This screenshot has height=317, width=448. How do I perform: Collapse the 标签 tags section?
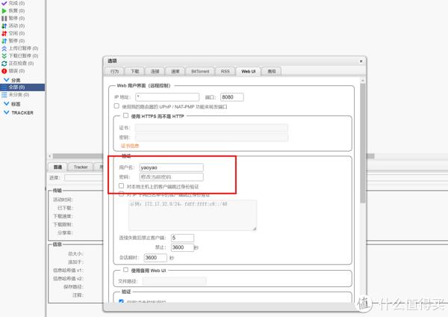pyautogui.click(x=6, y=104)
